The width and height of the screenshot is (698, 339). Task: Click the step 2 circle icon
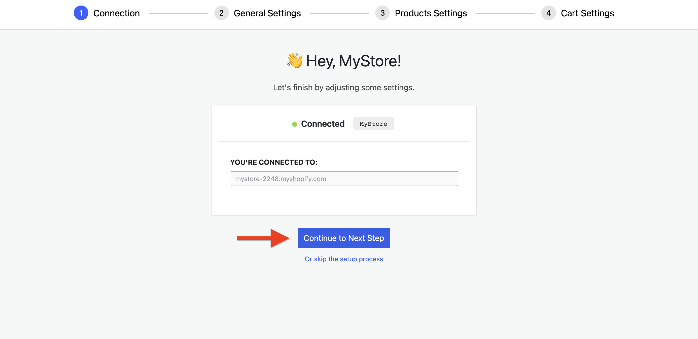point(221,13)
